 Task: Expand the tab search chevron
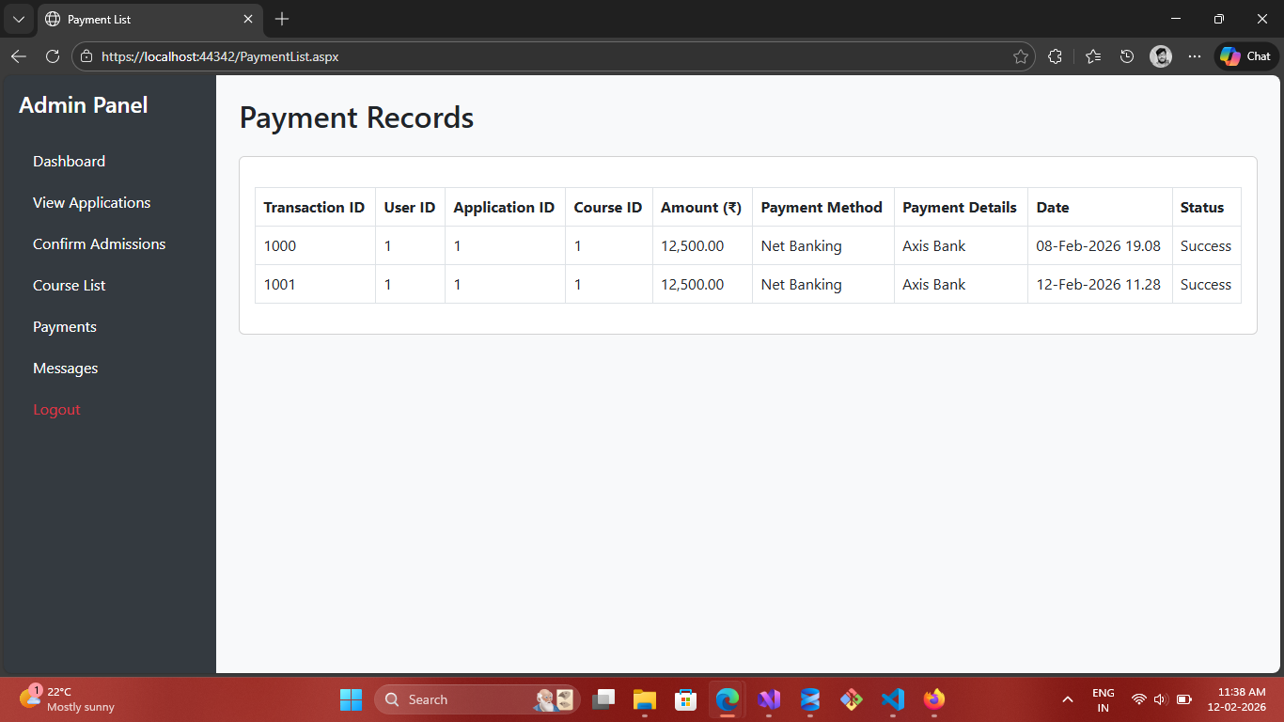coord(18,19)
